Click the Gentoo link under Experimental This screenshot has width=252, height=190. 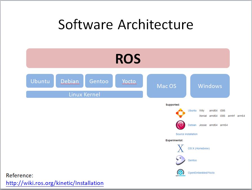pos(193,160)
